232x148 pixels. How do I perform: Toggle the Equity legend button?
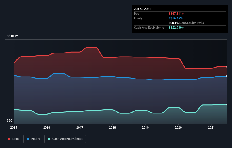33,139
